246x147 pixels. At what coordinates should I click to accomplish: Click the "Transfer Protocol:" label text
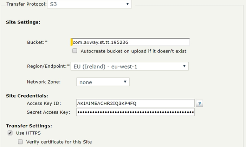(24, 4)
